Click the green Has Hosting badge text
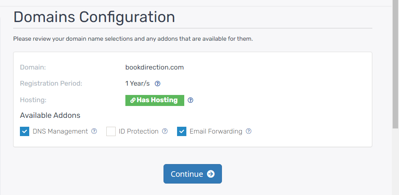This screenshot has width=399, height=195. [157, 100]
